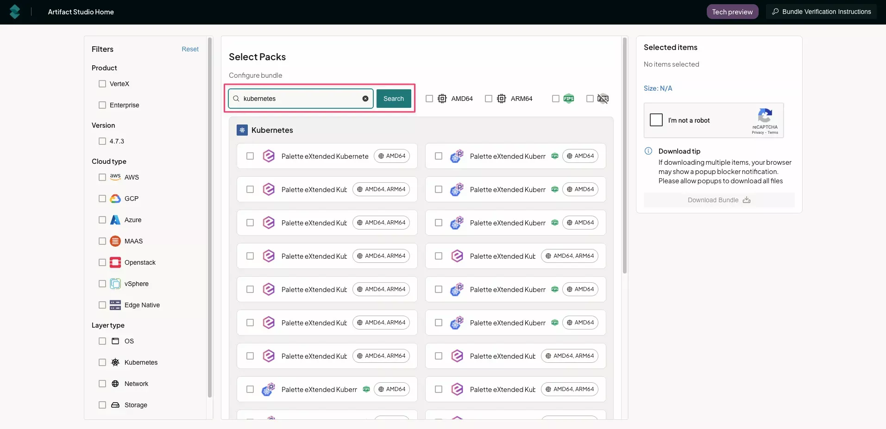Click the clear icon inside the search field
Image resolution: width=886 pixels, height=429 pixels.
coord(365,98)
